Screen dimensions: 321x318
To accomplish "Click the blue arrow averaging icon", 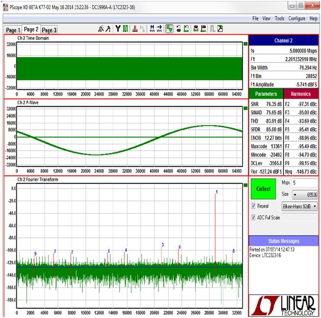I will coord(159,29).
